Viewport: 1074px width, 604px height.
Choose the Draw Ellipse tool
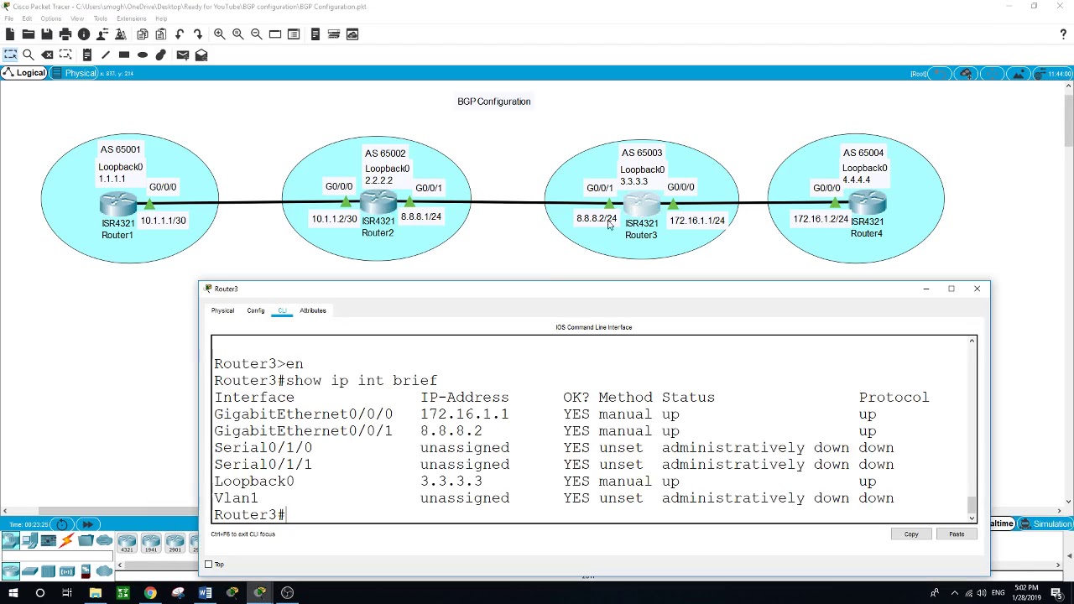point(143,55)
